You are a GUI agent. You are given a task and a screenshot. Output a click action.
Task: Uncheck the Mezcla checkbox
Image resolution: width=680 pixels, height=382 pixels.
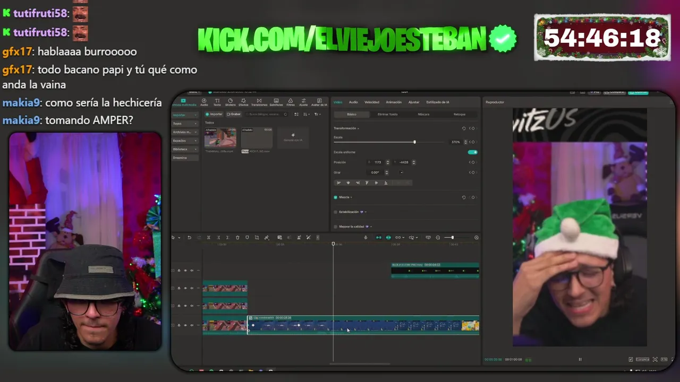tap(335, 197)
